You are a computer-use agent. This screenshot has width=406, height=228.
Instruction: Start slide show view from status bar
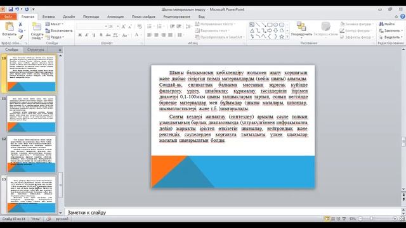tap(344, 219)
